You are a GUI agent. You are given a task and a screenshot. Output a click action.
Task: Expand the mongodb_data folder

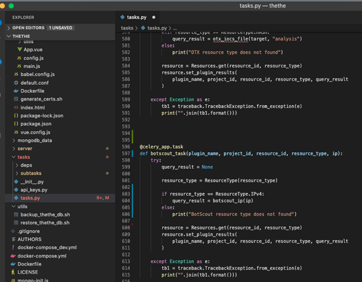pyautogui.click(x=34, y=140)
